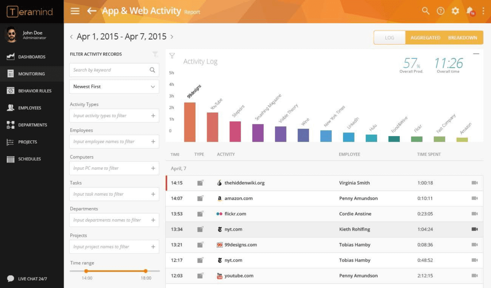Sort the table by Employee column

click(350, 154)
